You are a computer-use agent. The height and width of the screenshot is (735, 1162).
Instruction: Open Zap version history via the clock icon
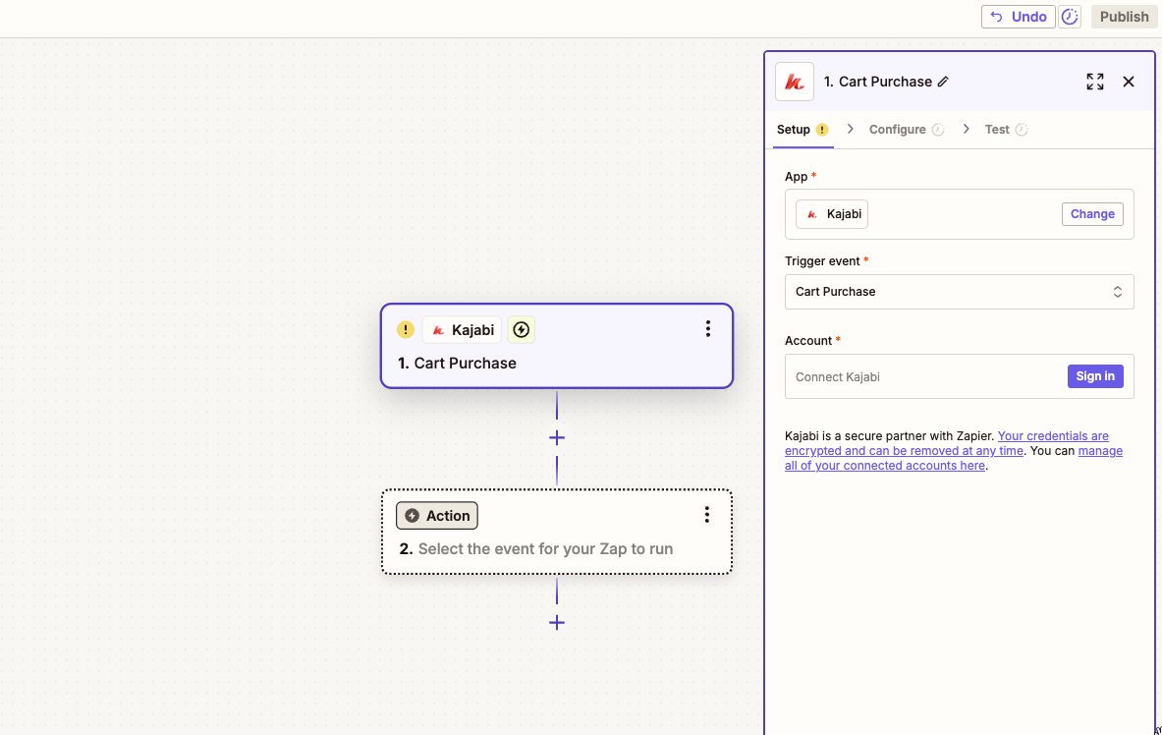coord(1070,16)
